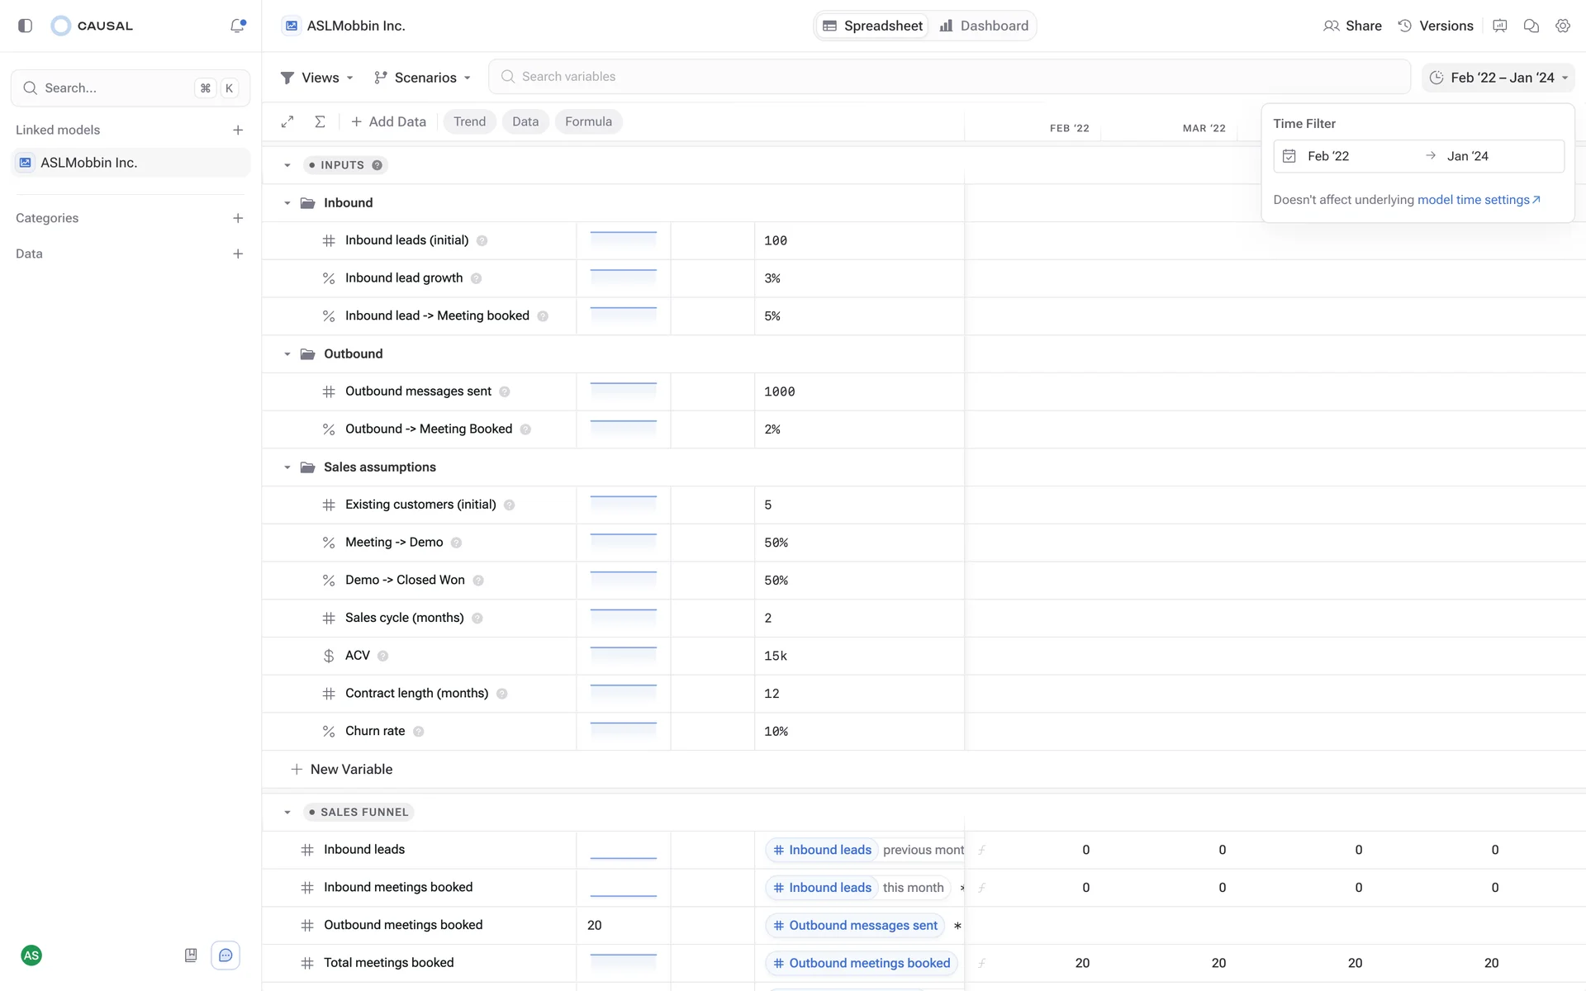Click the expand fullscreen arrows icon
This screenshot has height=991, width=1586.
point(287,121)
